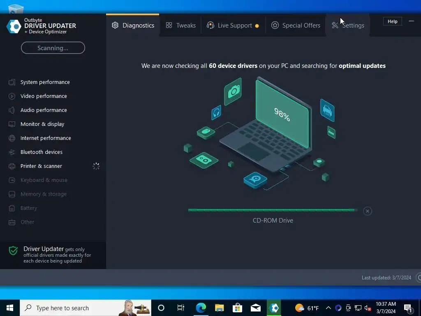This screenshot has height=316, width=421.
Task: Click the Internet performance globe icon
Action: (x=12, y=138)
